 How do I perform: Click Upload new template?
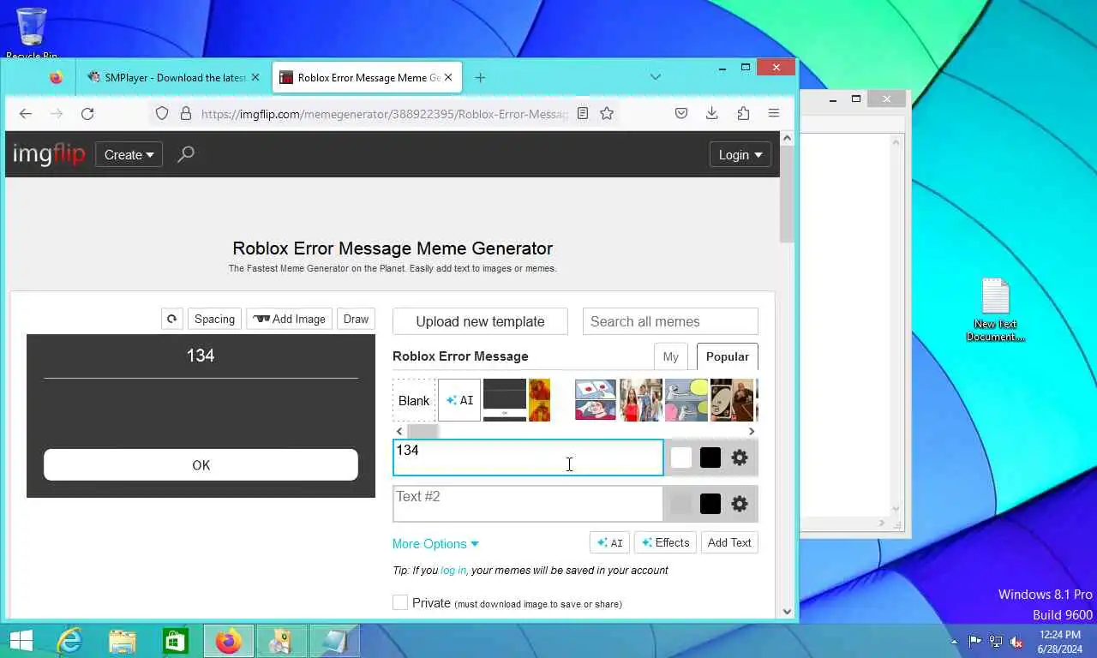click(x=480, y=321)
